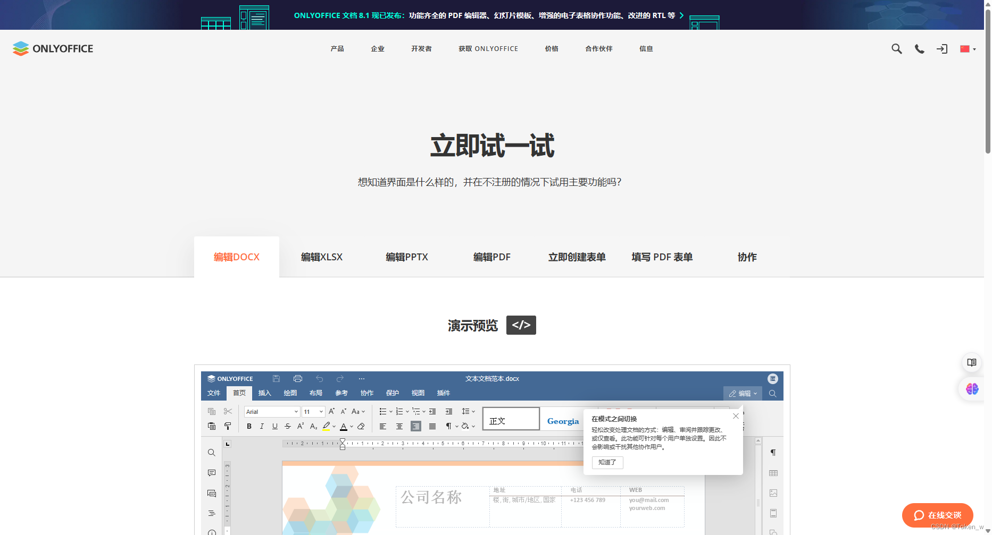Apply the black font color
Screen dimensions: 992x535
344,426
